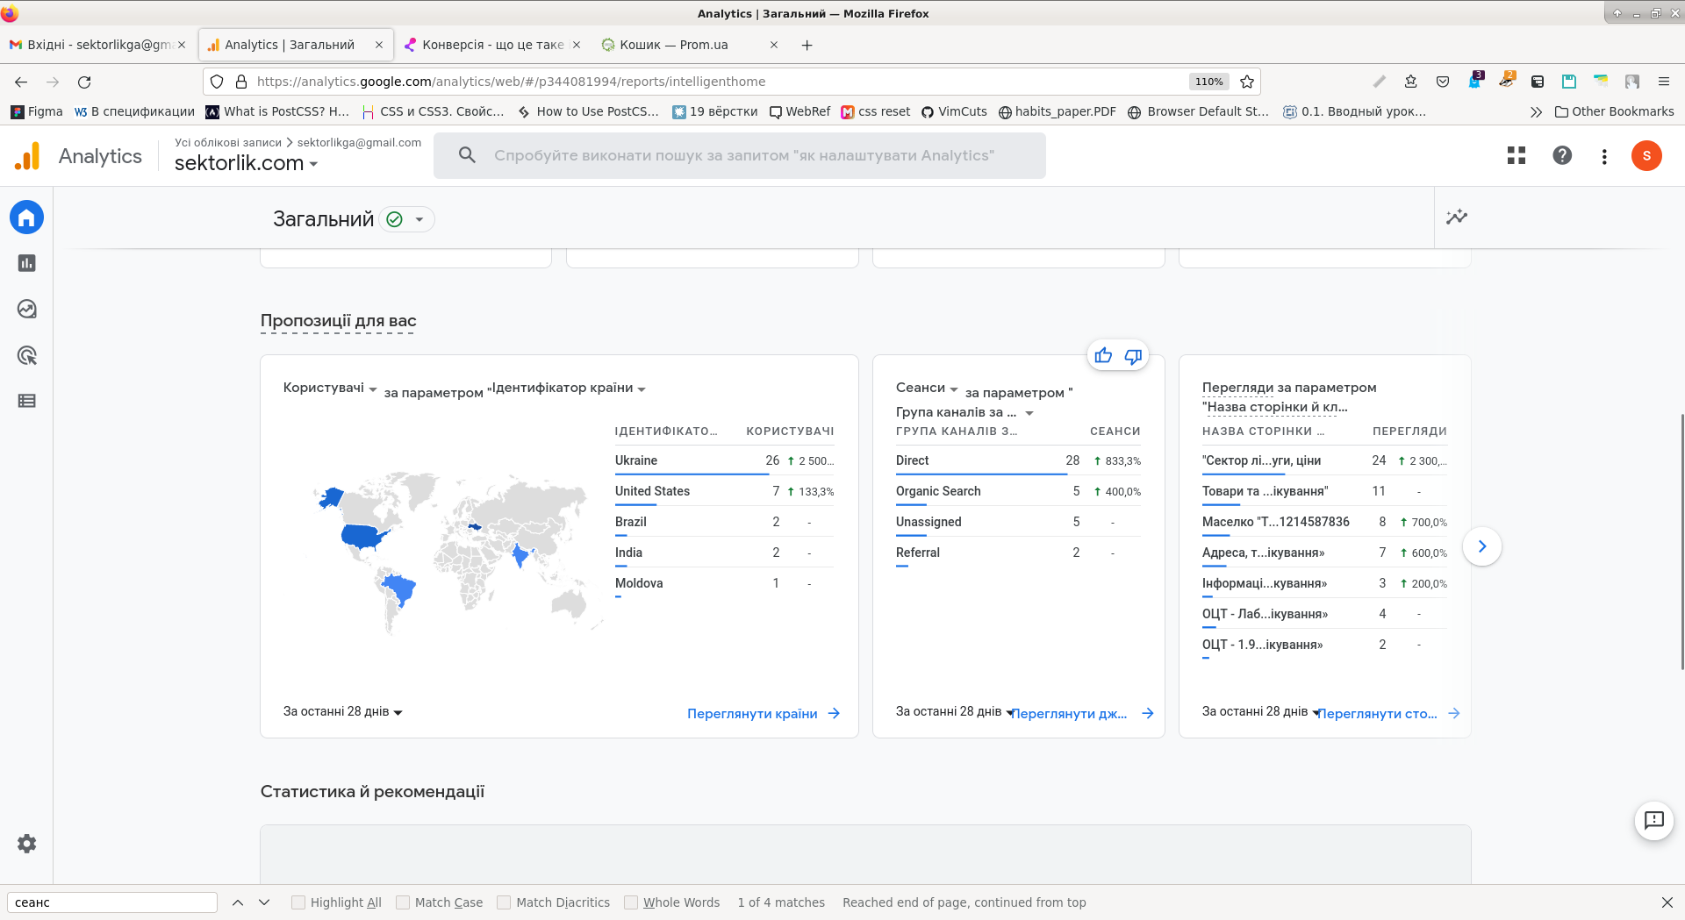Click the page vertical scrollbar

[x=1681, y=544]
